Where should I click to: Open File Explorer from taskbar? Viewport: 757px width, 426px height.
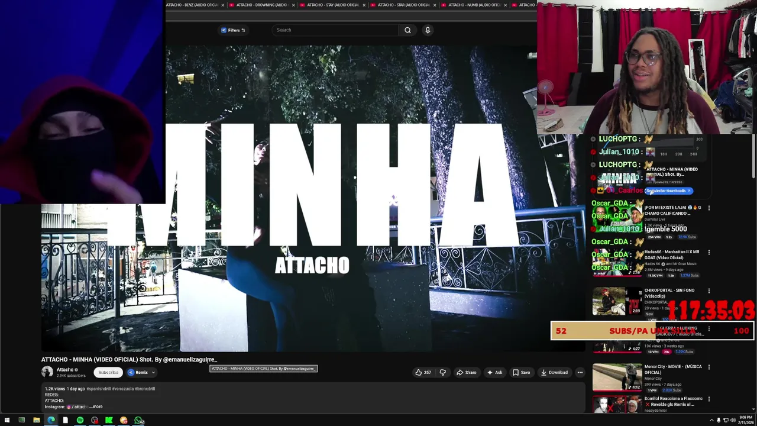36,420
